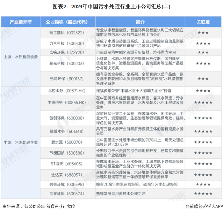
Task: Click the 理工能科（002322）cell
Action: (68, 33)
